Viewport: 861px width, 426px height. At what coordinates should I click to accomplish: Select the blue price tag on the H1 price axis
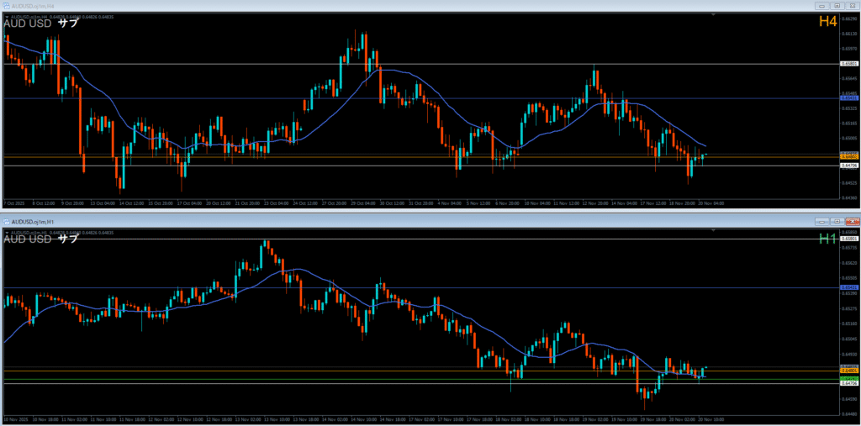849,287
